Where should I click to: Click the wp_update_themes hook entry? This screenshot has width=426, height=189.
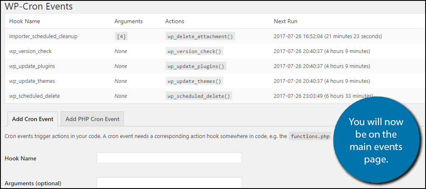(32, 81)
